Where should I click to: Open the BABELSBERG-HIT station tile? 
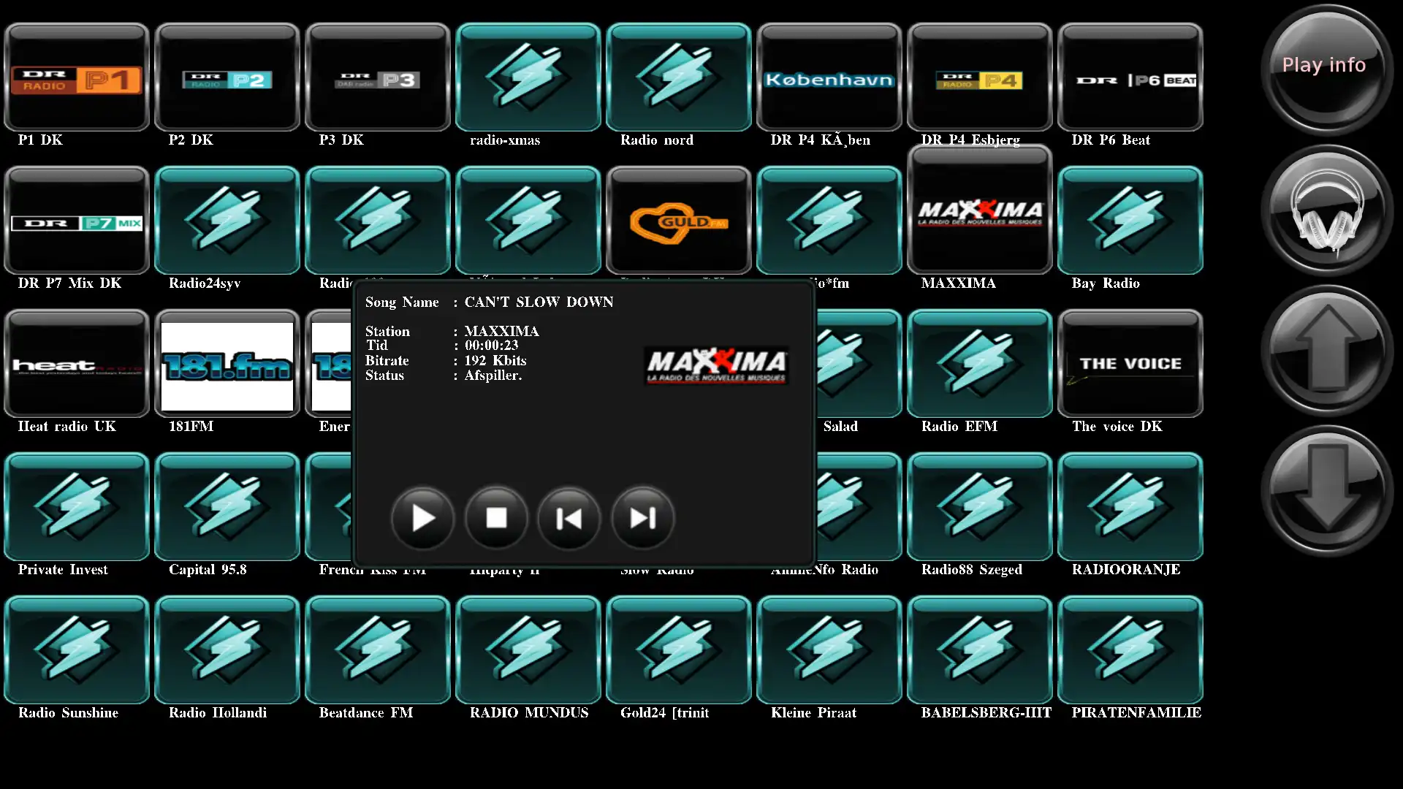click(x=980, y=650)
